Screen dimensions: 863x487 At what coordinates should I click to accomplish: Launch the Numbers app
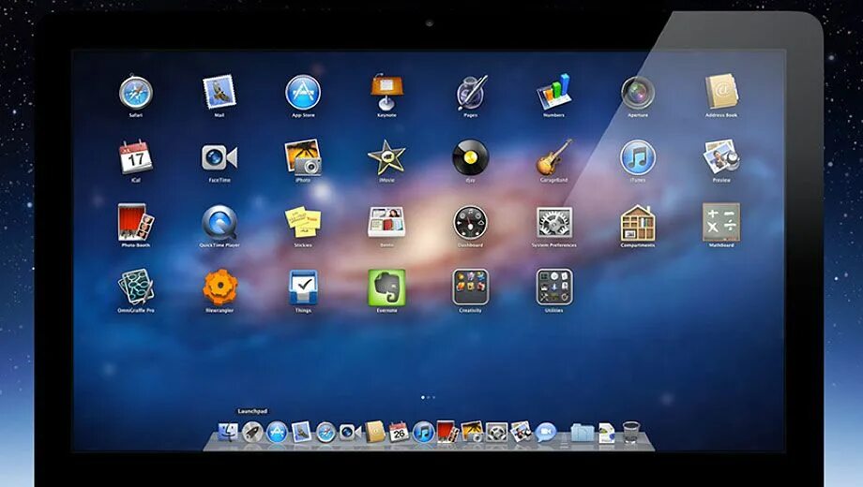point(553,92)
